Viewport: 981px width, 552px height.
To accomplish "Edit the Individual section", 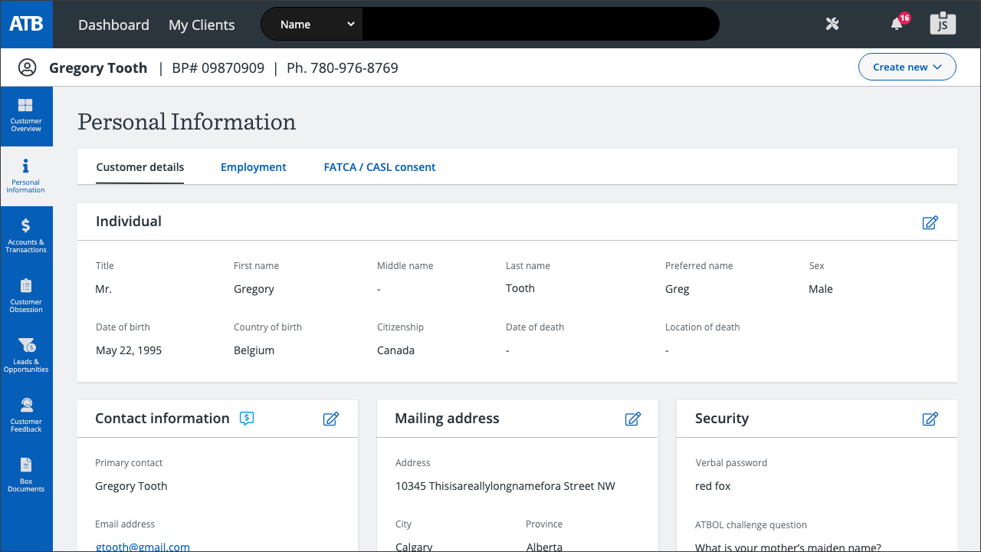I will (x=930, y=222).
